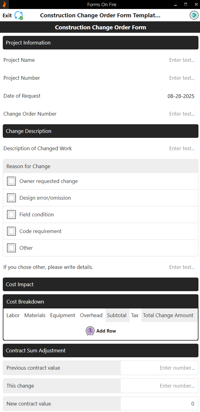The image size is (200, 412).
Task: Select the Total Change Amount column header
Action: coord(168,315)
